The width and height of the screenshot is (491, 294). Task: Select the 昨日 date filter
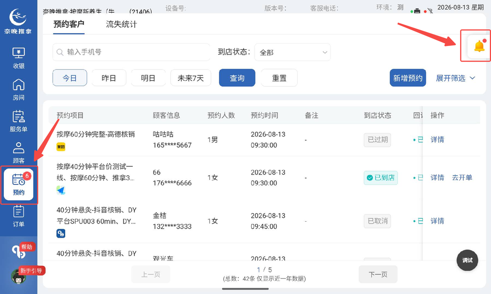tap(109, 78)
